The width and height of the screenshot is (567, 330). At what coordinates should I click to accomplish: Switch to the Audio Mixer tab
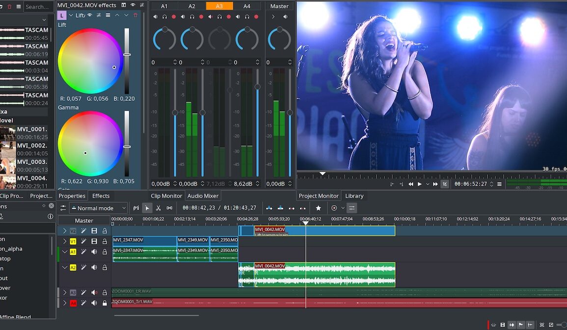pos(203,196)
